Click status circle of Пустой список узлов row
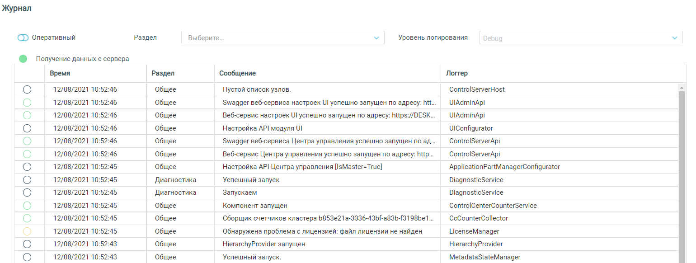Screen dimensions: 696x263 coord(27,89)
